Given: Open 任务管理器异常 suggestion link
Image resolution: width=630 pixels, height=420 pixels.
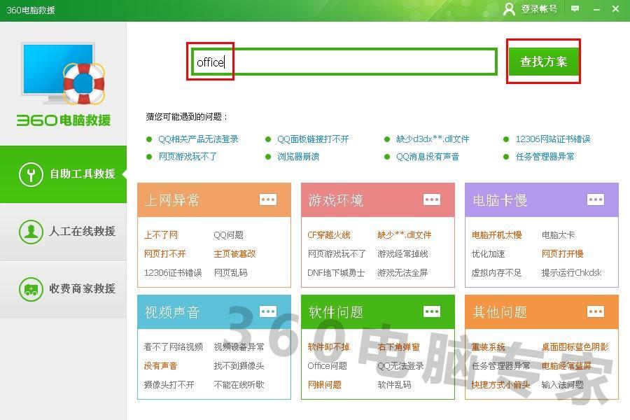Looking at the screenshot, I should click(x=545, y=156).
